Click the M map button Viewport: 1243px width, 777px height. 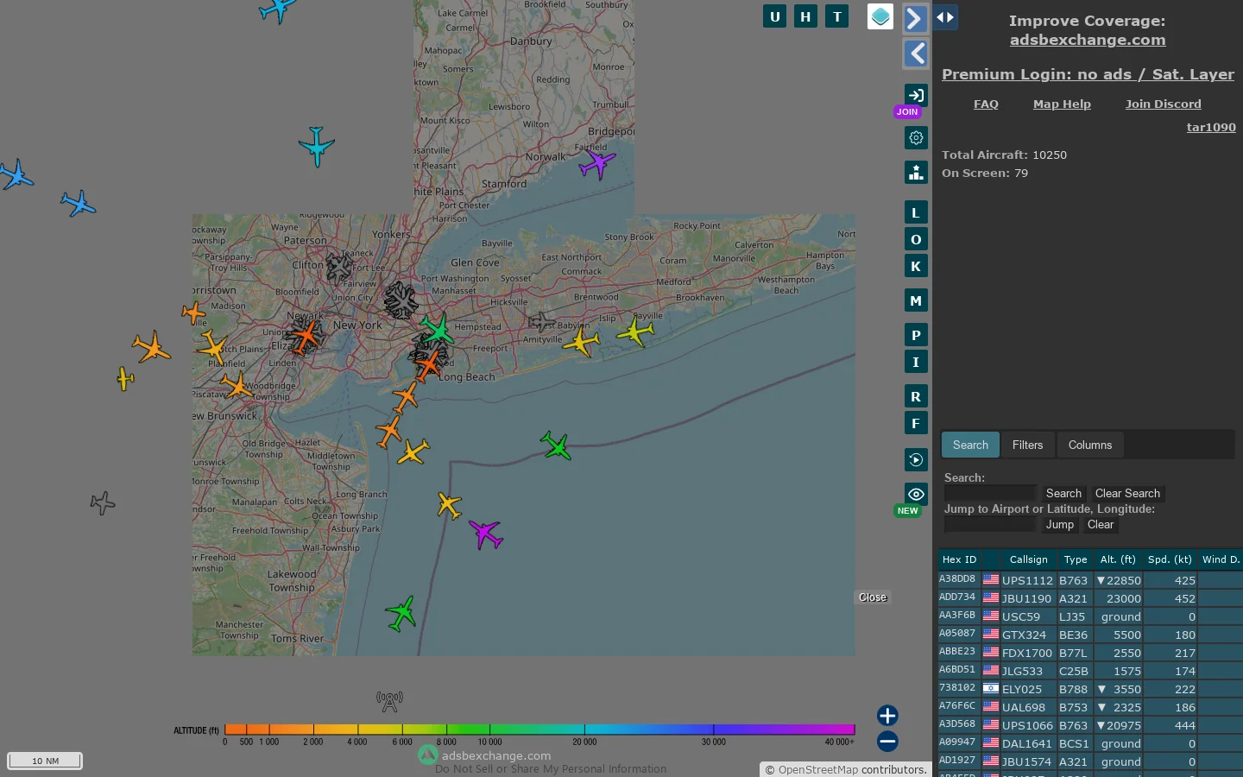click(x=916, y=300)
